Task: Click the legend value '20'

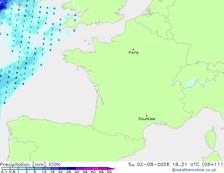Action: point(60,172)
